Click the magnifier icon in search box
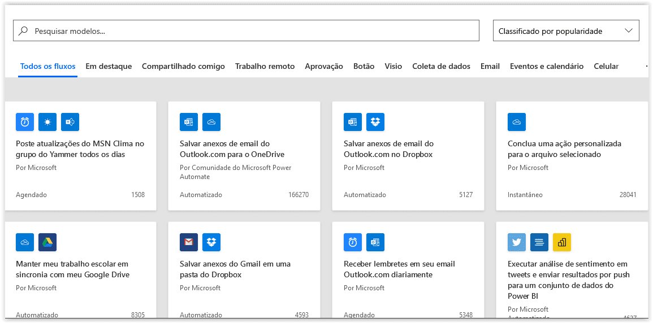The height and width of the screenshot is (323, 653). tap(23, 30)
